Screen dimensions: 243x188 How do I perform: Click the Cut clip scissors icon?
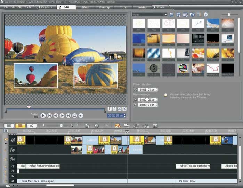(119, 109)
